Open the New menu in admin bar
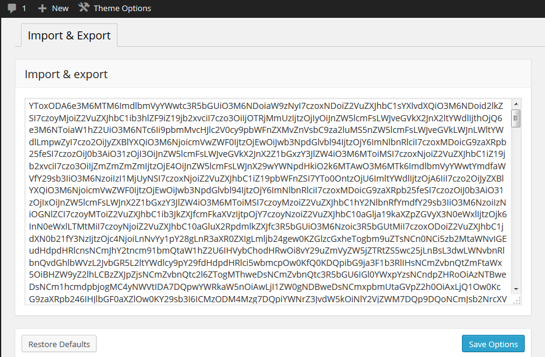545x357 pixels. (60, 9)
